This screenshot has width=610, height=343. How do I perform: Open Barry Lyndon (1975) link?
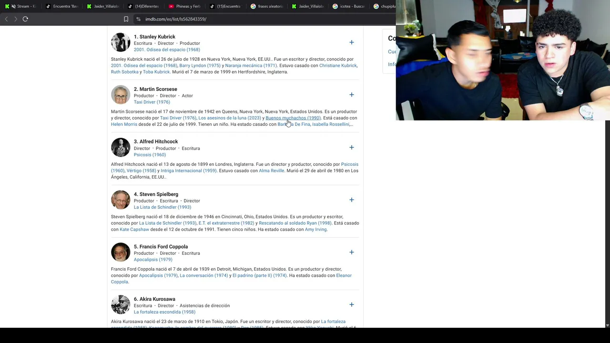tap(200, 66)
